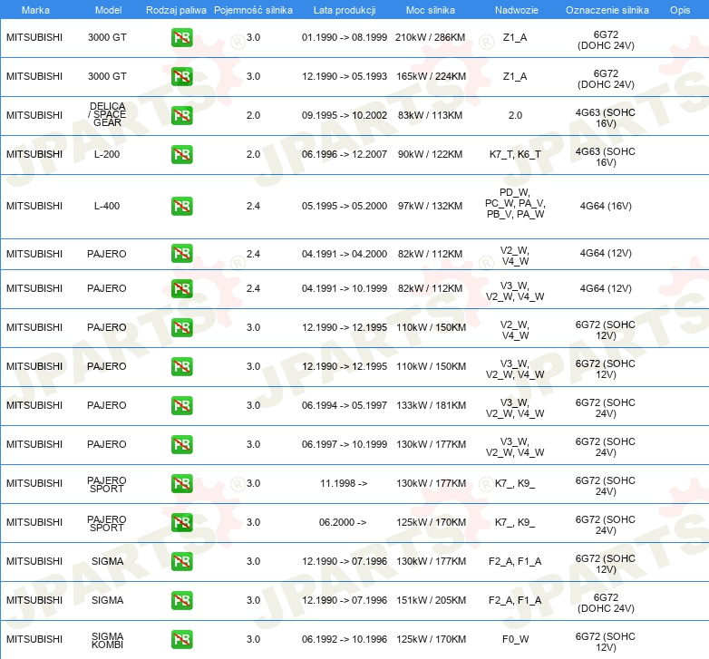709x659 pixels.
Task: Click fuel type icon for L-400 row
Action: (181, 207)
